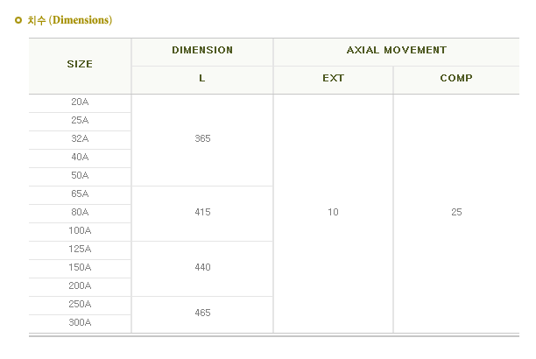Click the 415 length value
Viewport: 536px width, 359px height.
(x=202, y=212)
